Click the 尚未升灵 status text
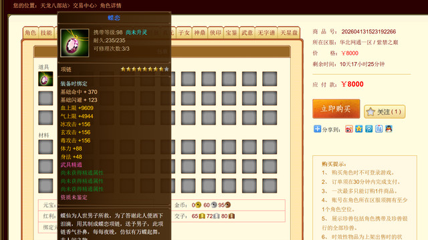Image resolution: width=428 pixels, height=240 pixels. [136, 33]
